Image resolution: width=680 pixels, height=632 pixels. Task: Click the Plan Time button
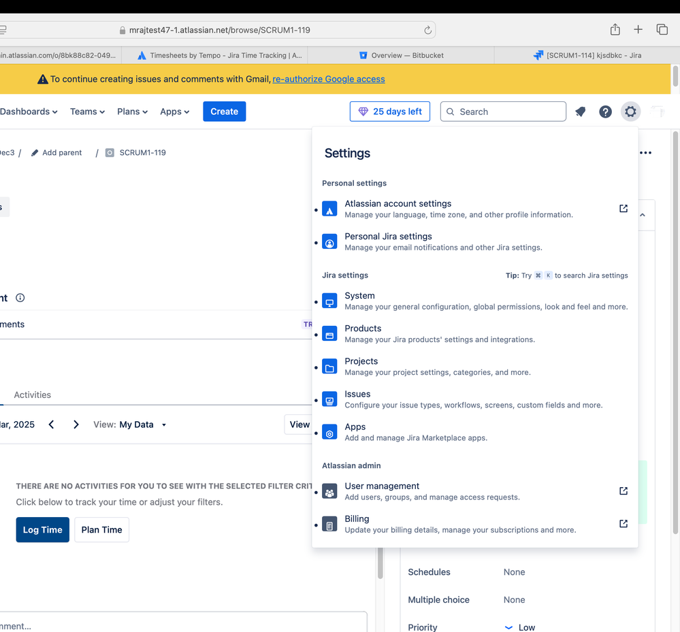(x=101, y=530)
